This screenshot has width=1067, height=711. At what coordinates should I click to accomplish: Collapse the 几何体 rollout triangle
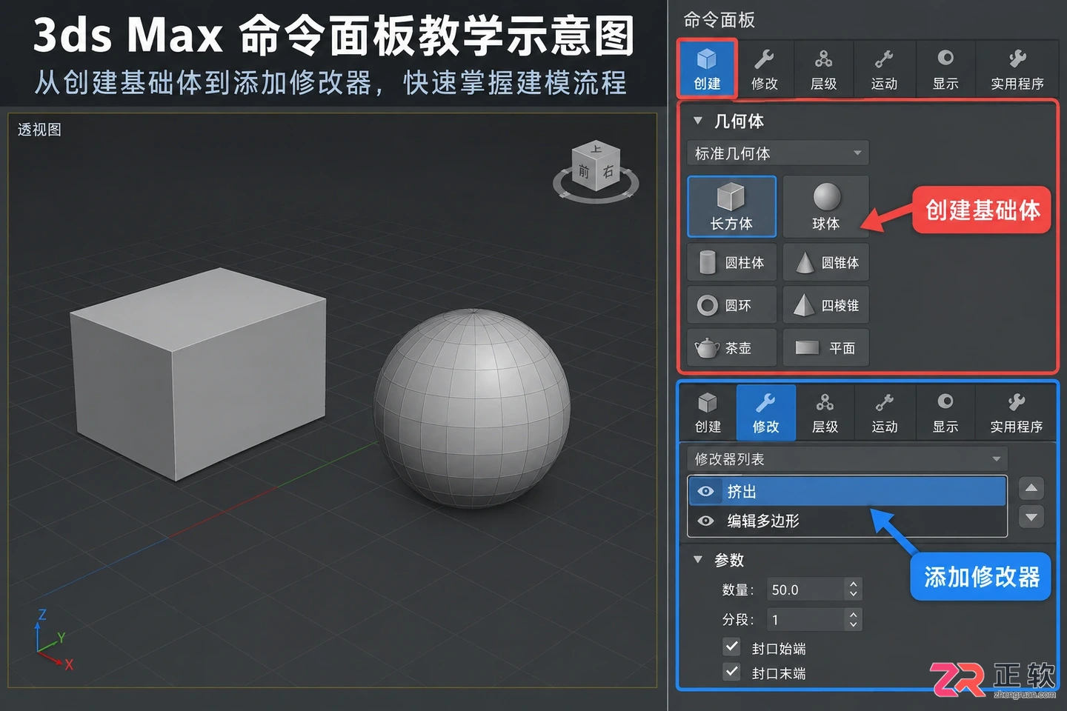pos(697,120)
